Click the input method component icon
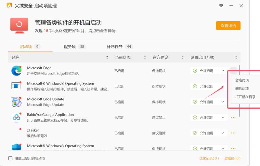 (x=16, y=86)
